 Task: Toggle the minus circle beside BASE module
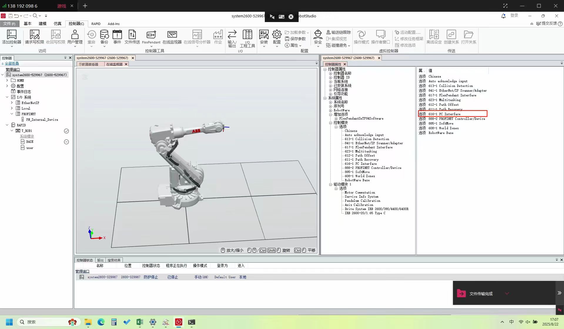click(x=66, y=142)
